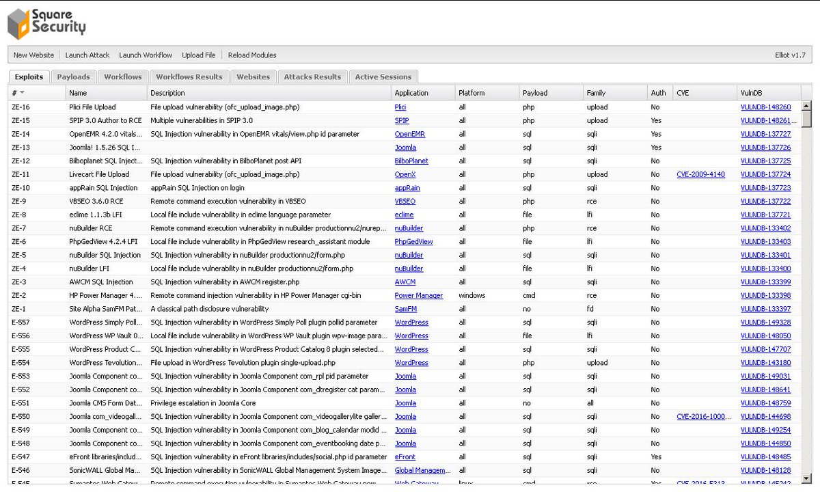The height and width of the screenshot is (492, 820).
Task: Click Upload File in the toolbar
Action: pyautogui.click(x=199, y=55)
